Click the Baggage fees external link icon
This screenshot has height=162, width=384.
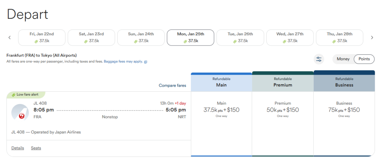coord(146,62)
